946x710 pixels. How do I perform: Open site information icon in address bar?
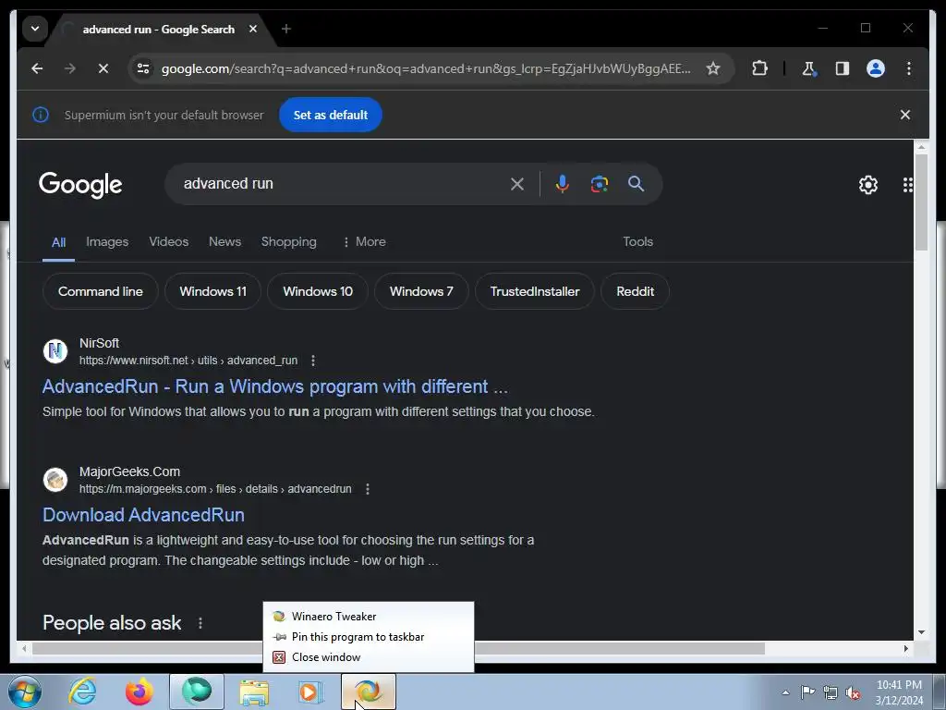point(143,68)
